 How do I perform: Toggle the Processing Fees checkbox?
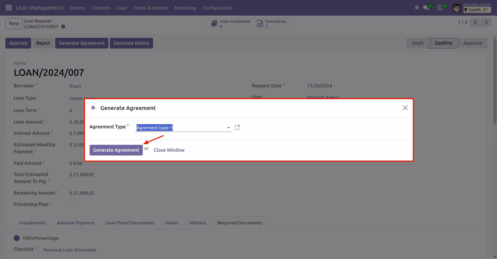[72, 204]
